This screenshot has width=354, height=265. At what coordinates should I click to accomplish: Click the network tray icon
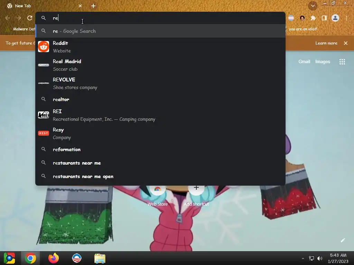click(x=311, y=258)
